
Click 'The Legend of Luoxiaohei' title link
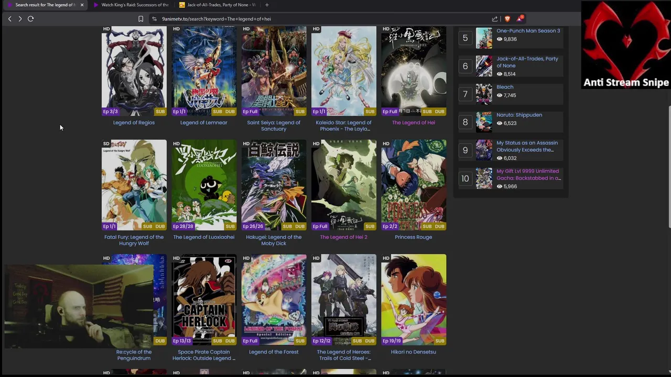[x=204, y=237]
